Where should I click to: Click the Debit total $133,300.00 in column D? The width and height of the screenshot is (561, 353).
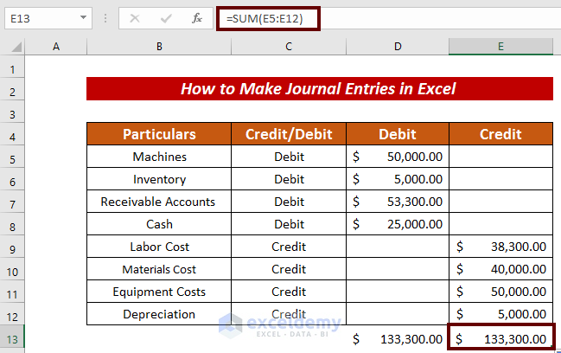point(398,338)
